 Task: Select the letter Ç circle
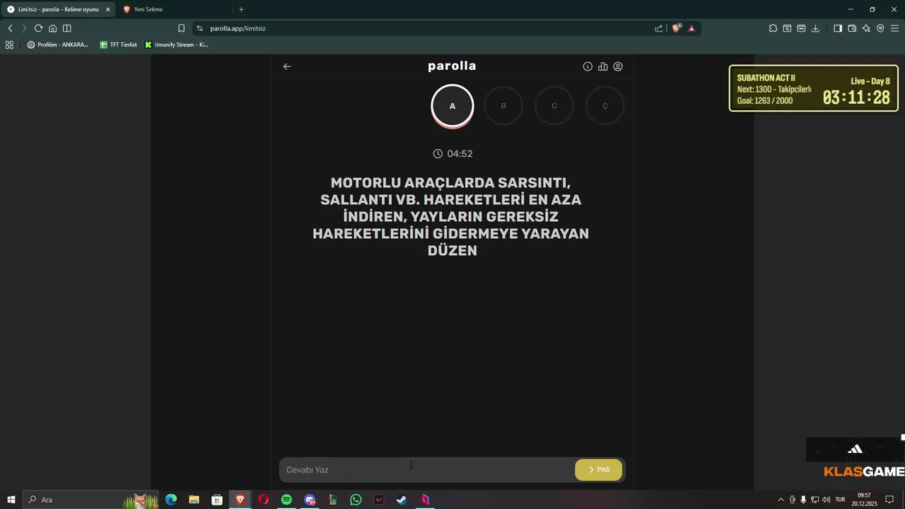coord(605,106)
